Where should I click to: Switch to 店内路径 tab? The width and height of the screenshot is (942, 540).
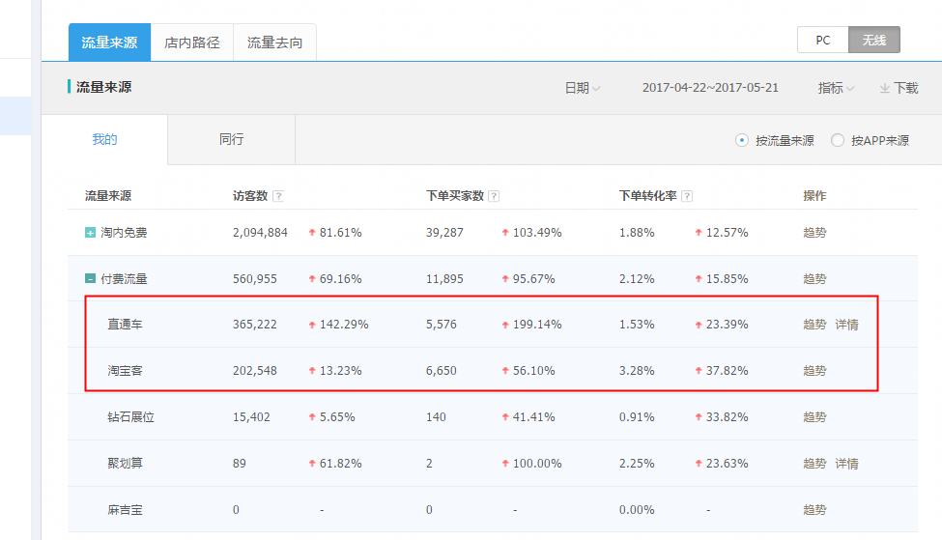[192, 43]
